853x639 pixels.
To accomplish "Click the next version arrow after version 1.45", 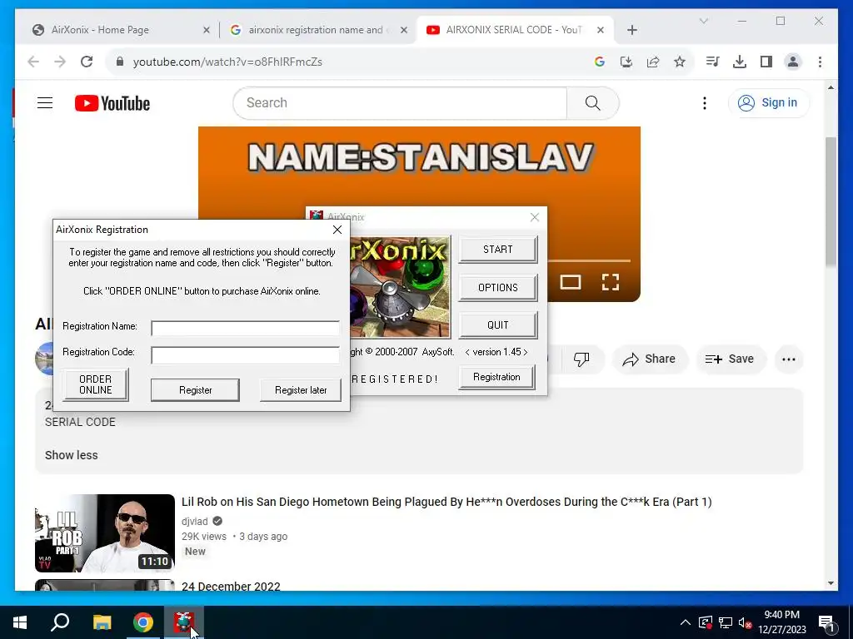I will 525,352.
